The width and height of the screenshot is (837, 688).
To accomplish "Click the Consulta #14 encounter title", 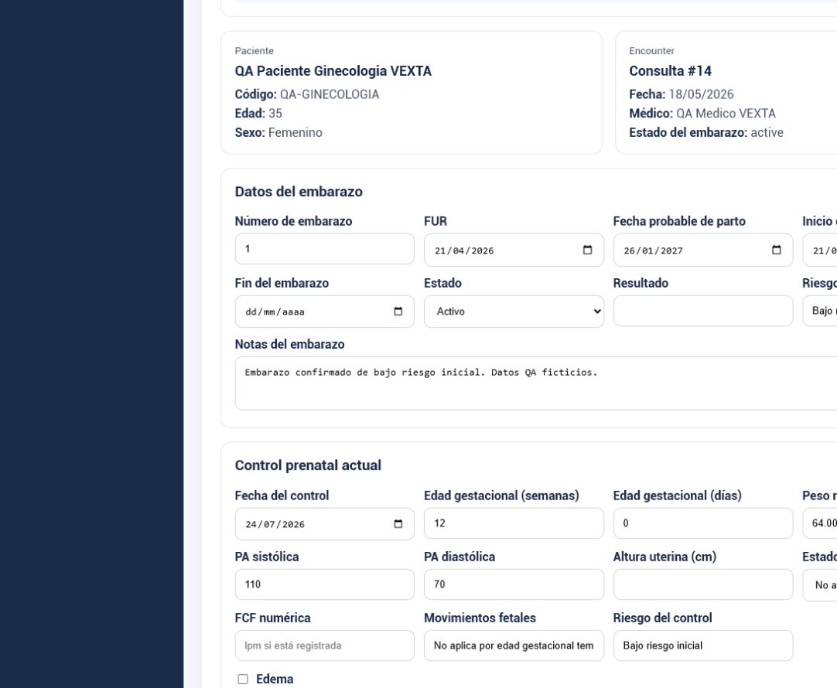I will [x=670, y=71].
